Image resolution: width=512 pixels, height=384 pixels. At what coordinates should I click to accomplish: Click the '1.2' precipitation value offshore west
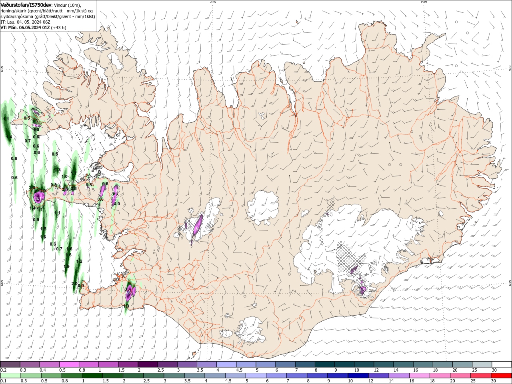coord(79,261)
